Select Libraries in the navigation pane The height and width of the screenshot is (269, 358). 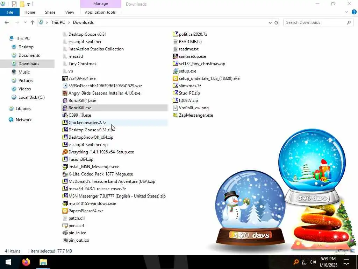(x=23, y=109)
